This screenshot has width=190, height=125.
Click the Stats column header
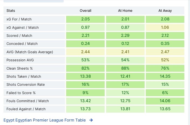click(x=11, y=11)
